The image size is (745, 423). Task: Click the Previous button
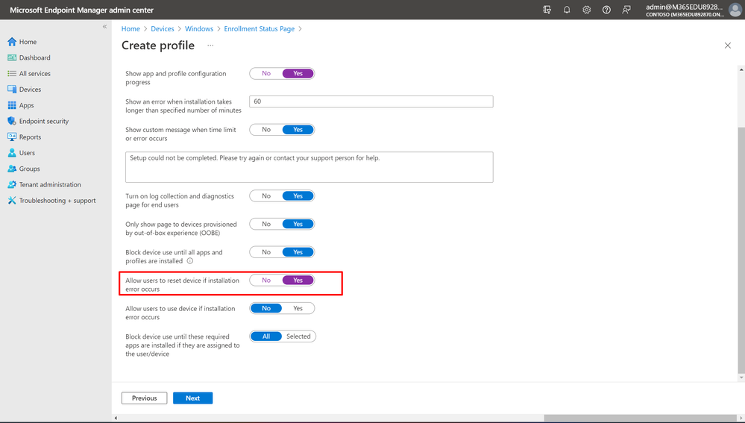tap(145, 398)
